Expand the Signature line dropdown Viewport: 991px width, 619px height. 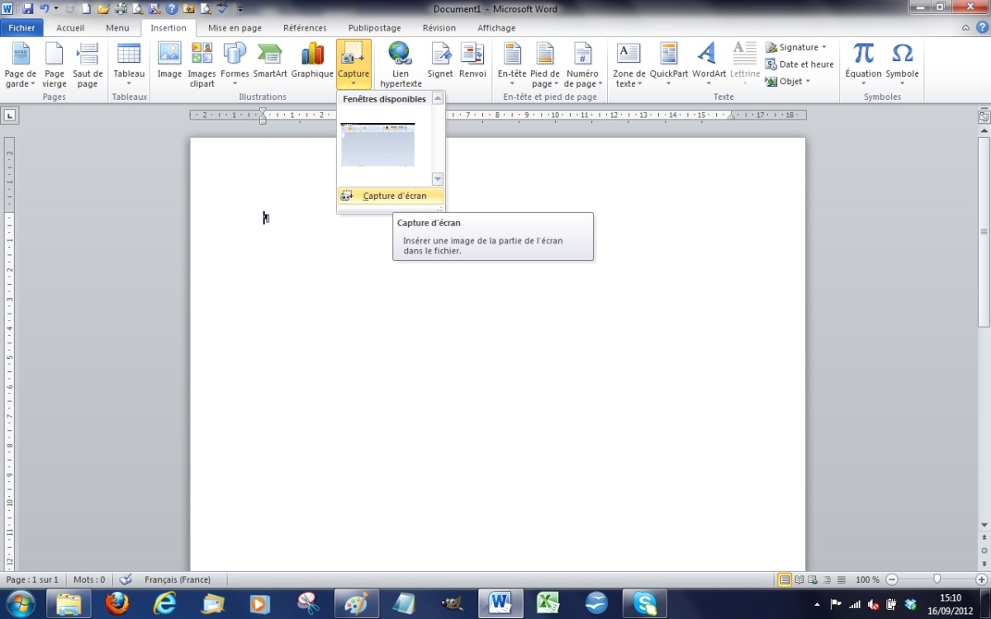824,47
